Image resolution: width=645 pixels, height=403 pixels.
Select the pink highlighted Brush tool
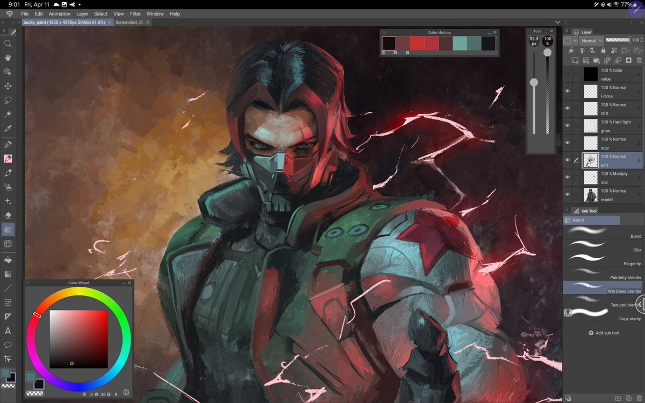(x=8, y=159)
